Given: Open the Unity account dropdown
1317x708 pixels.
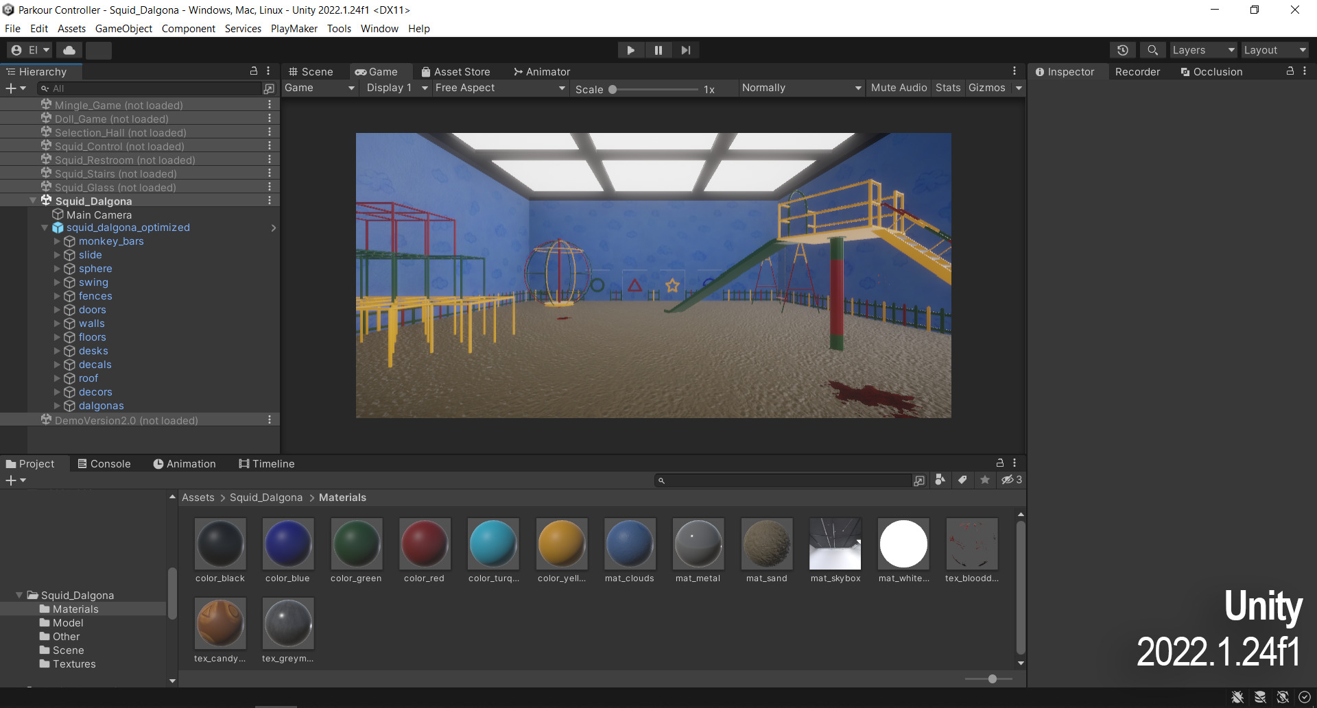Looking at the screenshot, I should 29,50.
